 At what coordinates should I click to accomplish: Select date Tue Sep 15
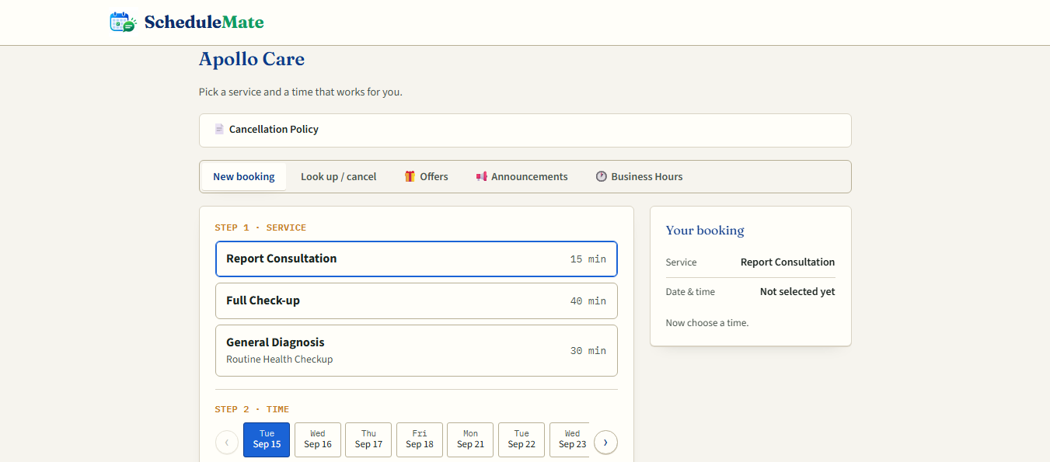[267, 439]
